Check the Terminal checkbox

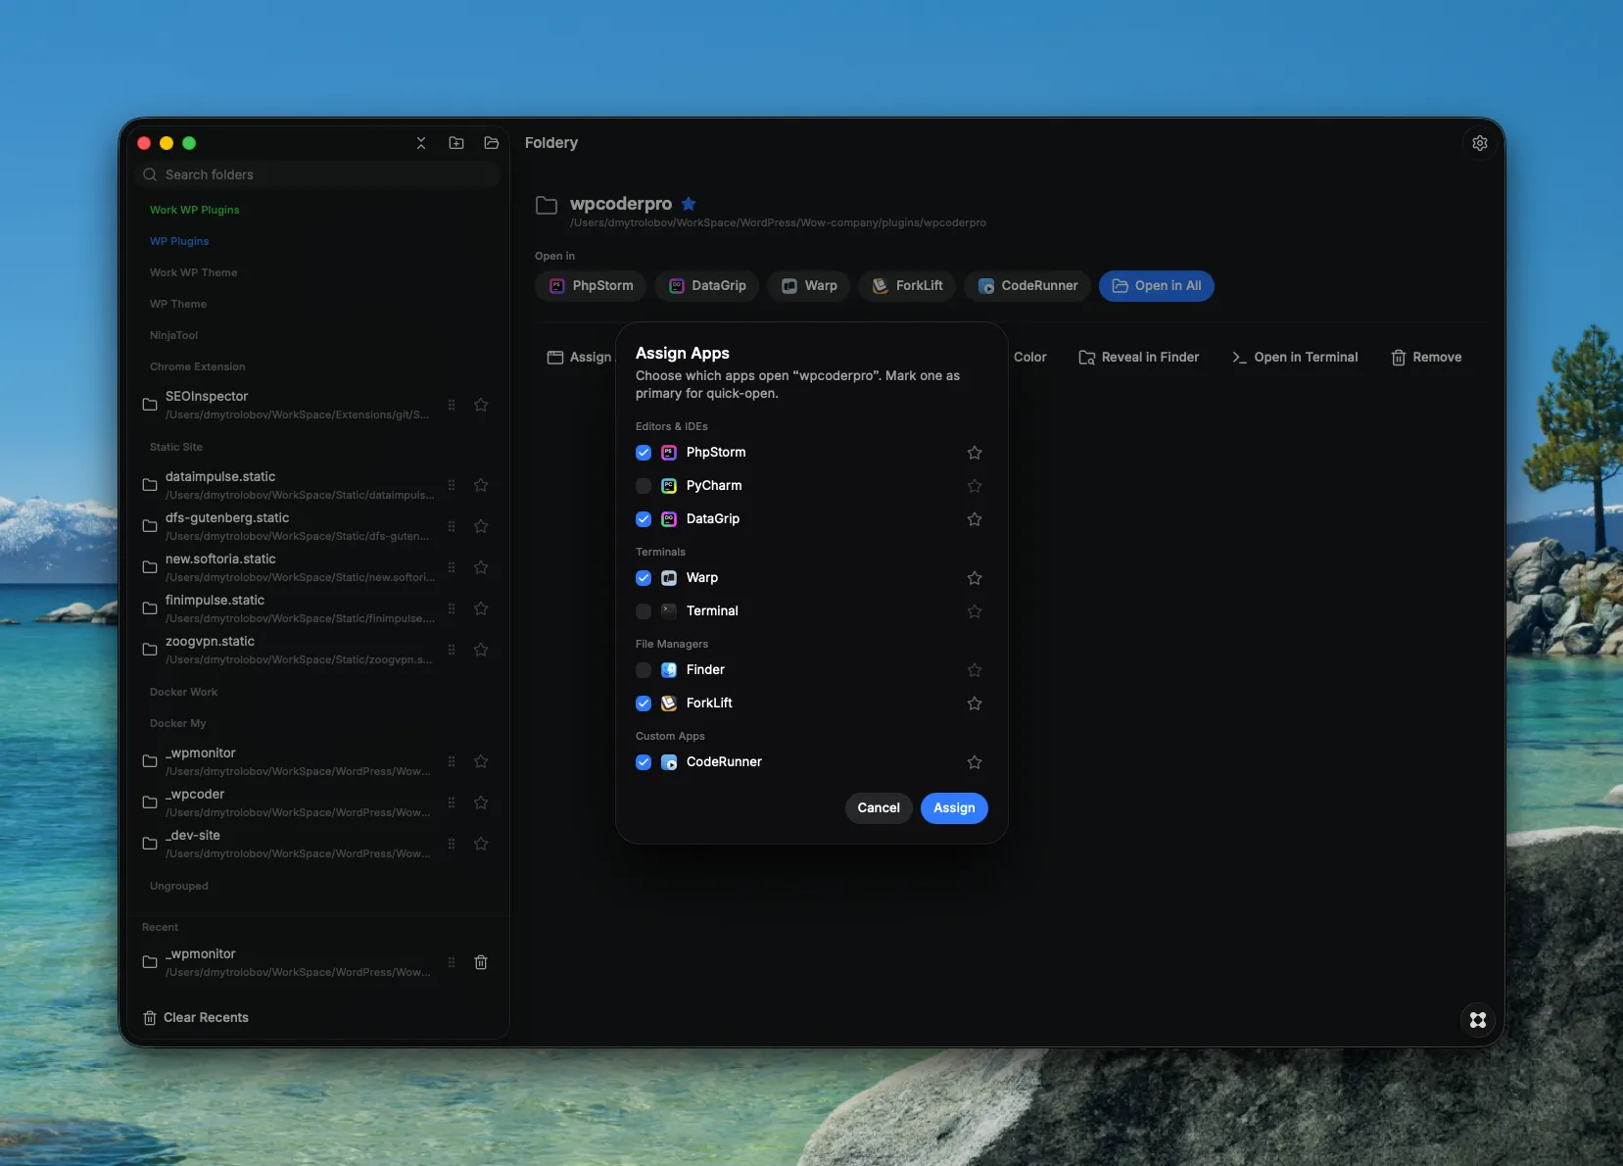click(644, 611)
